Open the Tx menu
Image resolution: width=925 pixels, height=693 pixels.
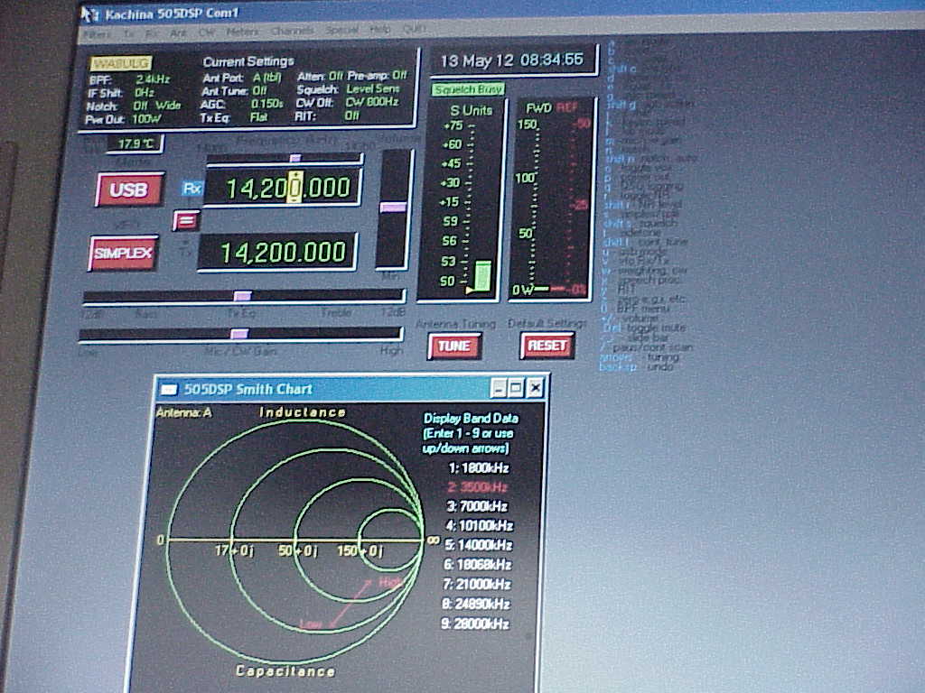point(128,34)
